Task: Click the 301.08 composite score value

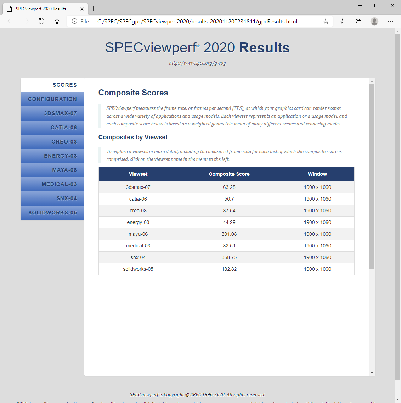Action: pyautogui.click(x=229, y=234)
